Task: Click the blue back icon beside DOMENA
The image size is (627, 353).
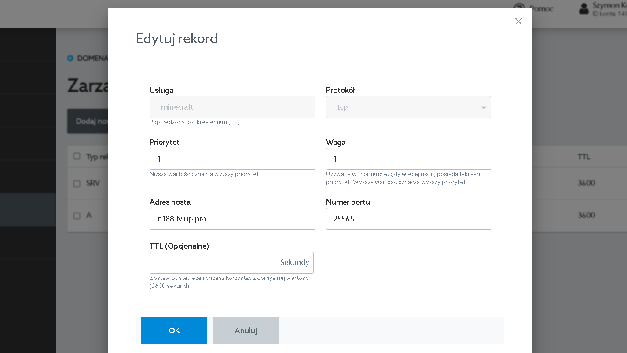Action: click(x=70, y=58)
